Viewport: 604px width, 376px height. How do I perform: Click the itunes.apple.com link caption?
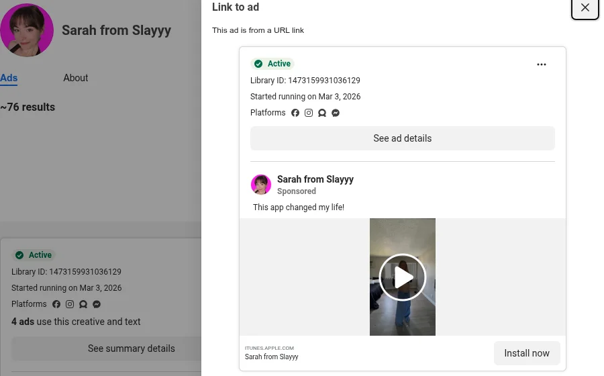(269, 348)
